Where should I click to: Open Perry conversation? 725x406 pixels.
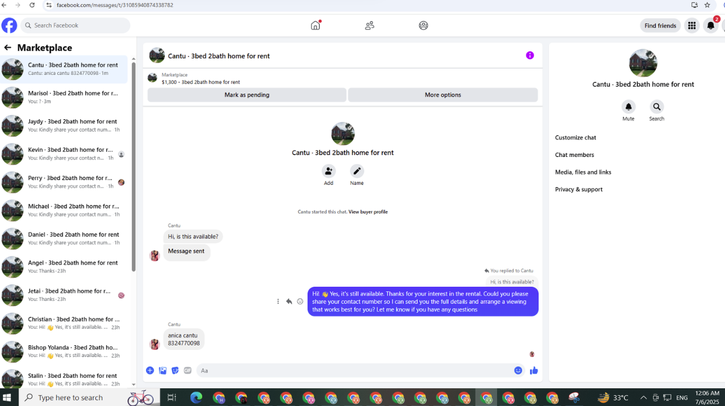pos(64,182)
